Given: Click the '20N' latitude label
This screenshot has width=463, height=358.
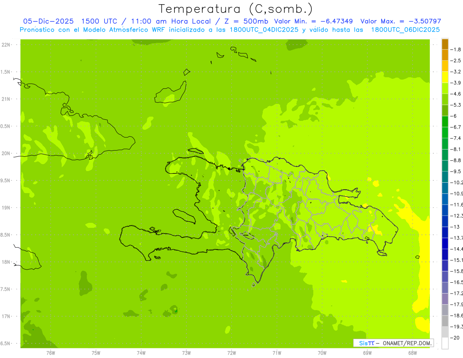Looking at the screenshot, I should [6, 153].
